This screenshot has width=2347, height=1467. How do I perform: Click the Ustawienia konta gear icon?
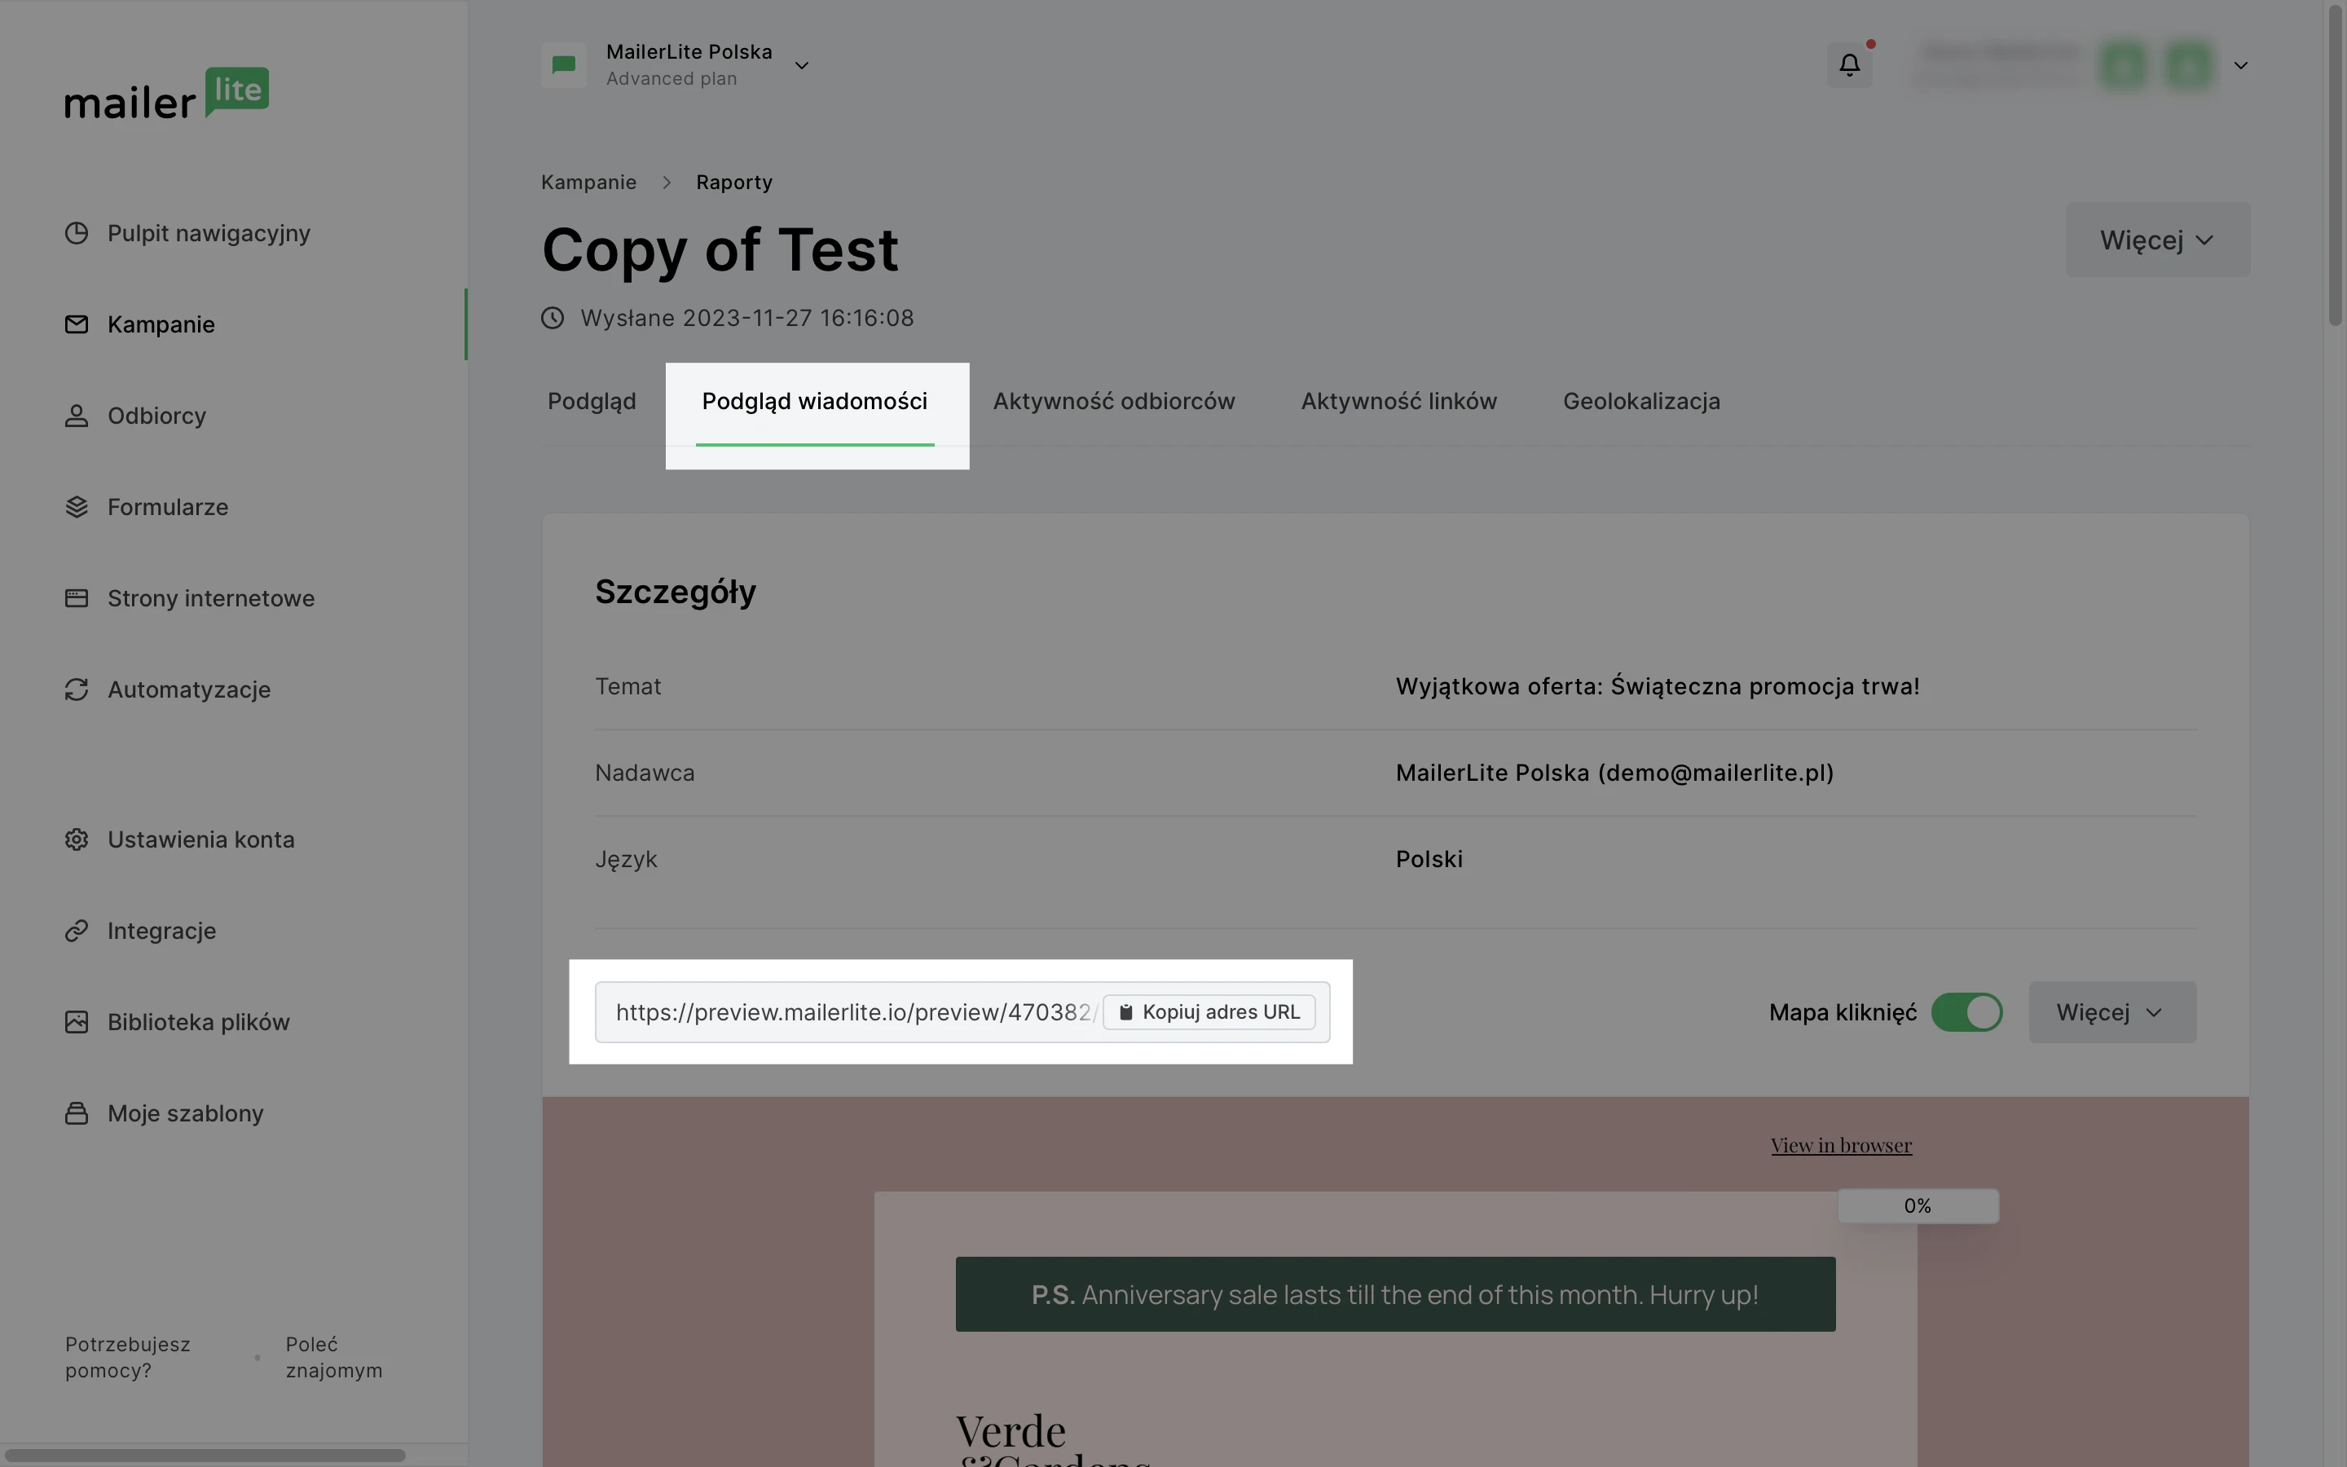[77, 839]
